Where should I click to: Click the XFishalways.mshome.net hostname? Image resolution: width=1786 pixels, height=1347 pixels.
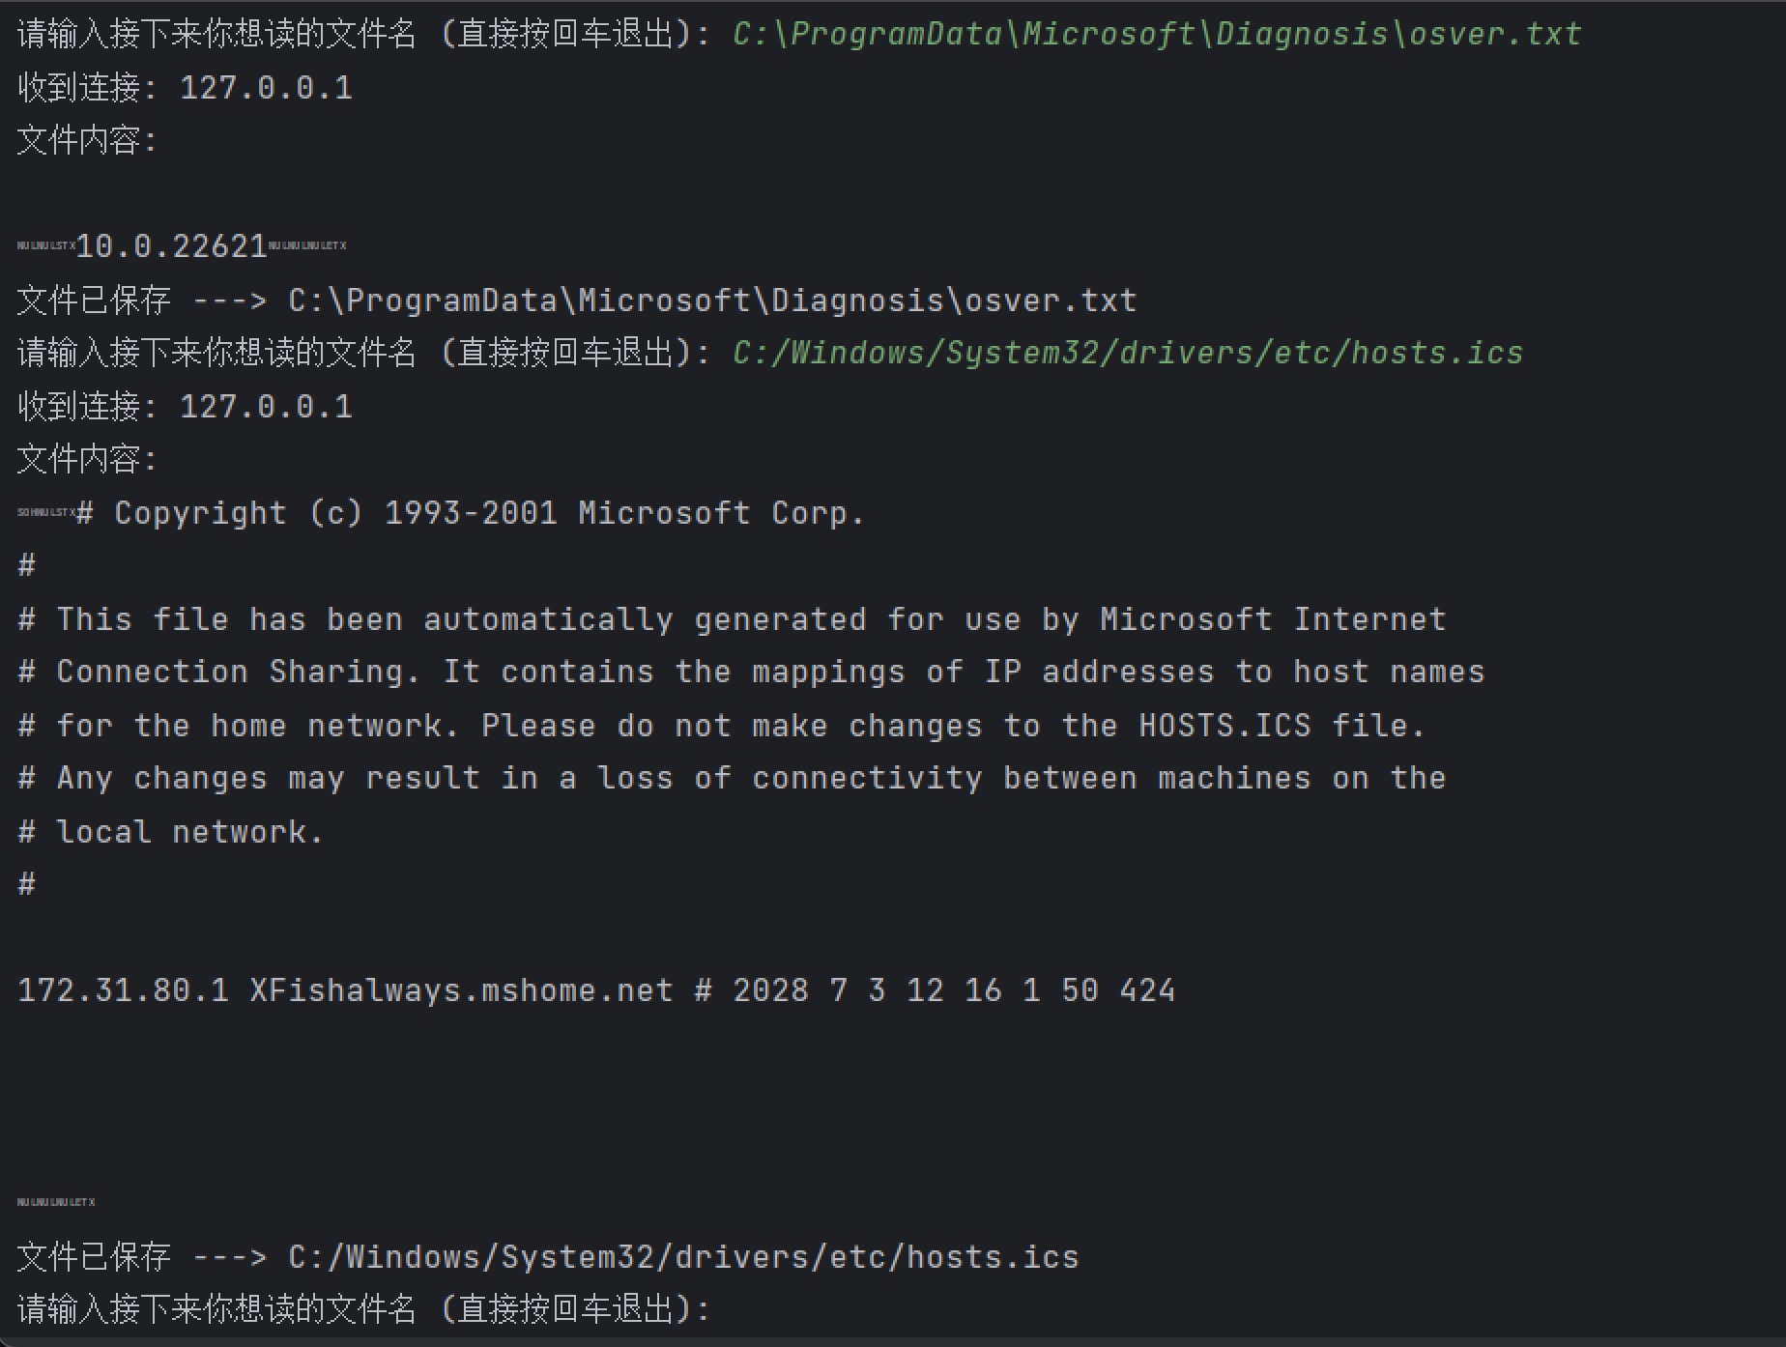(x=461, y=990)
